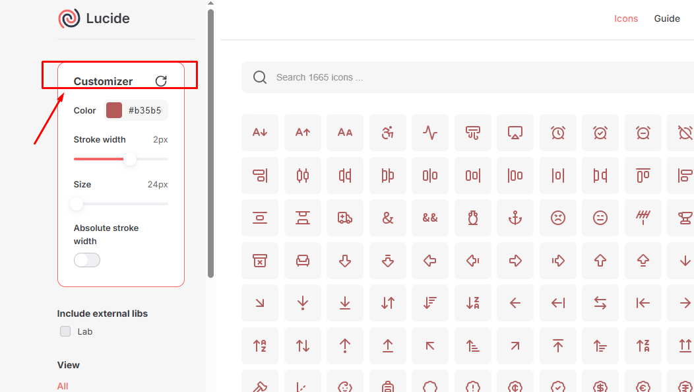
Task: Select the Activity pulse icon
Action: click(x=430, y=132)
